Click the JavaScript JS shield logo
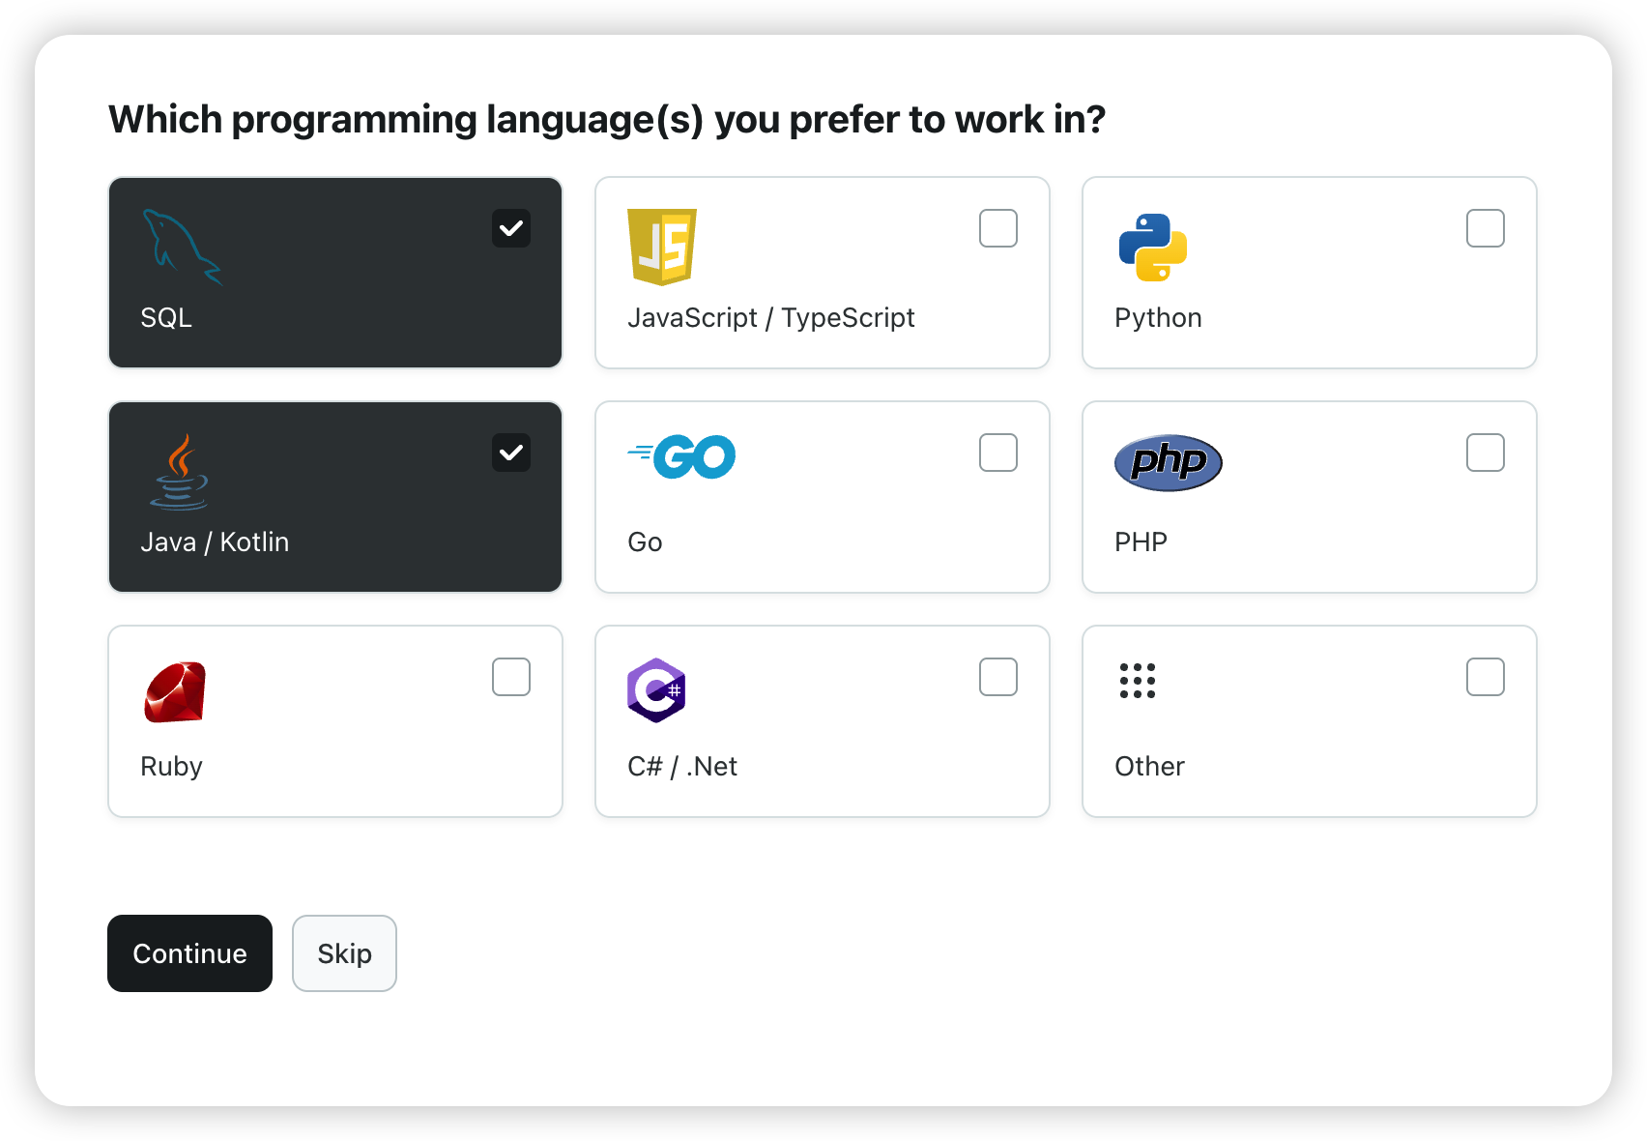1647x1141 pixels. (662, 248)
